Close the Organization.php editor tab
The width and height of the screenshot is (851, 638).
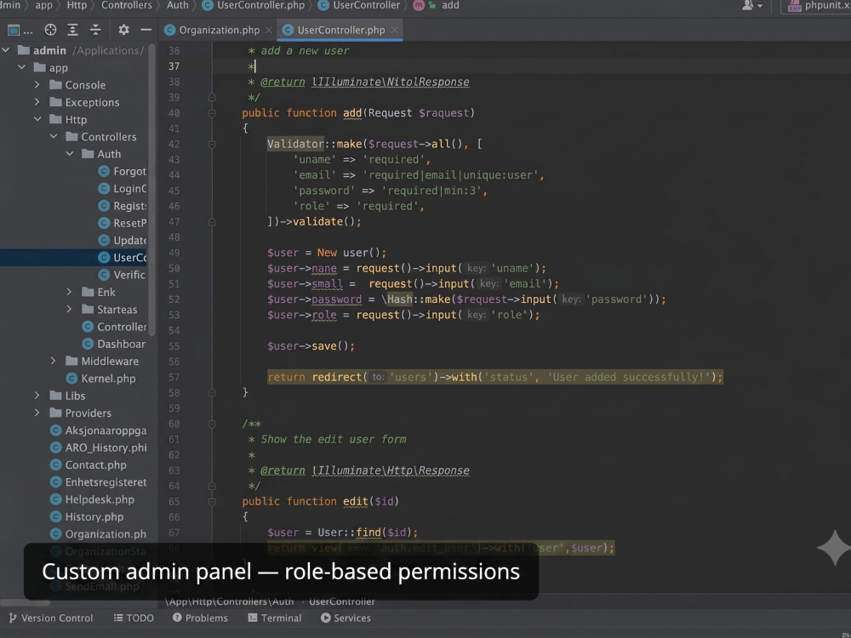point(269,31)
